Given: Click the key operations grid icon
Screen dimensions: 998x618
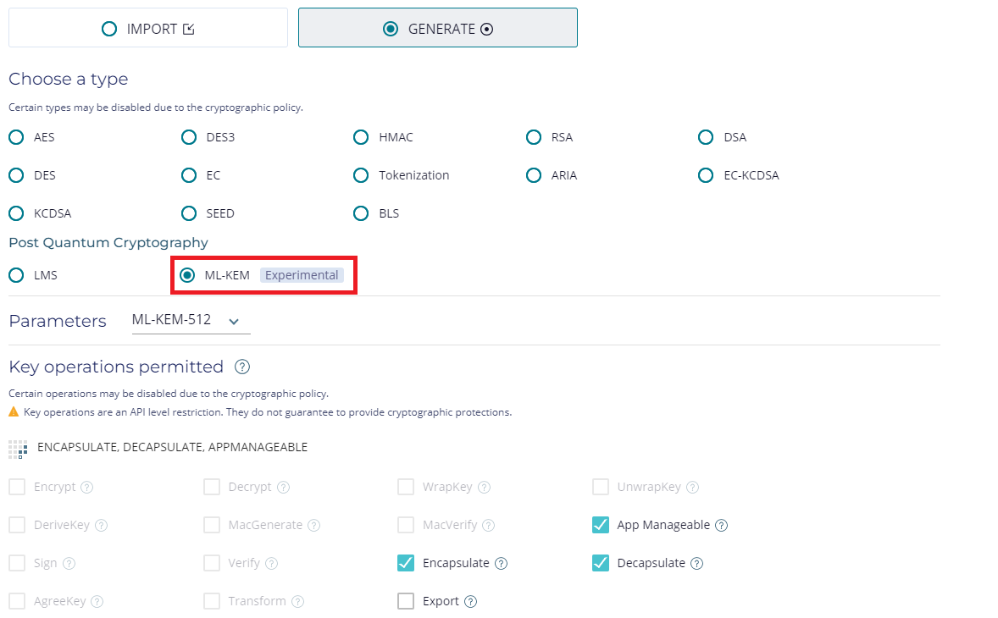Looking at the screenshot, I should 18,449.
